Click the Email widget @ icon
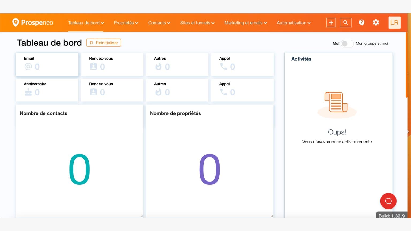 tap(28, 67)
